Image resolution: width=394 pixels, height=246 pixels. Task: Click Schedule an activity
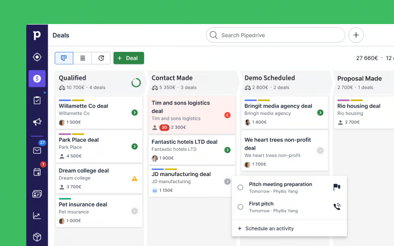tap(265, 229)
